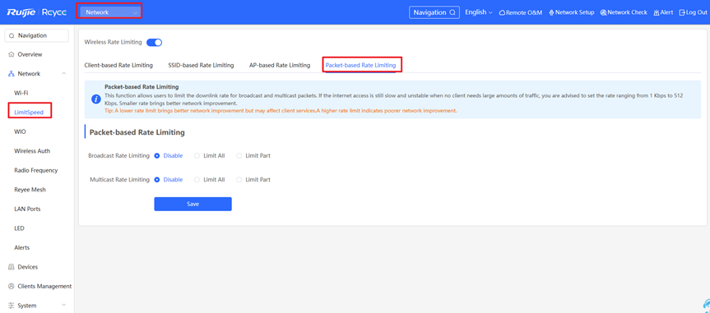Click the Network sidebar icon

coord(12,74)
